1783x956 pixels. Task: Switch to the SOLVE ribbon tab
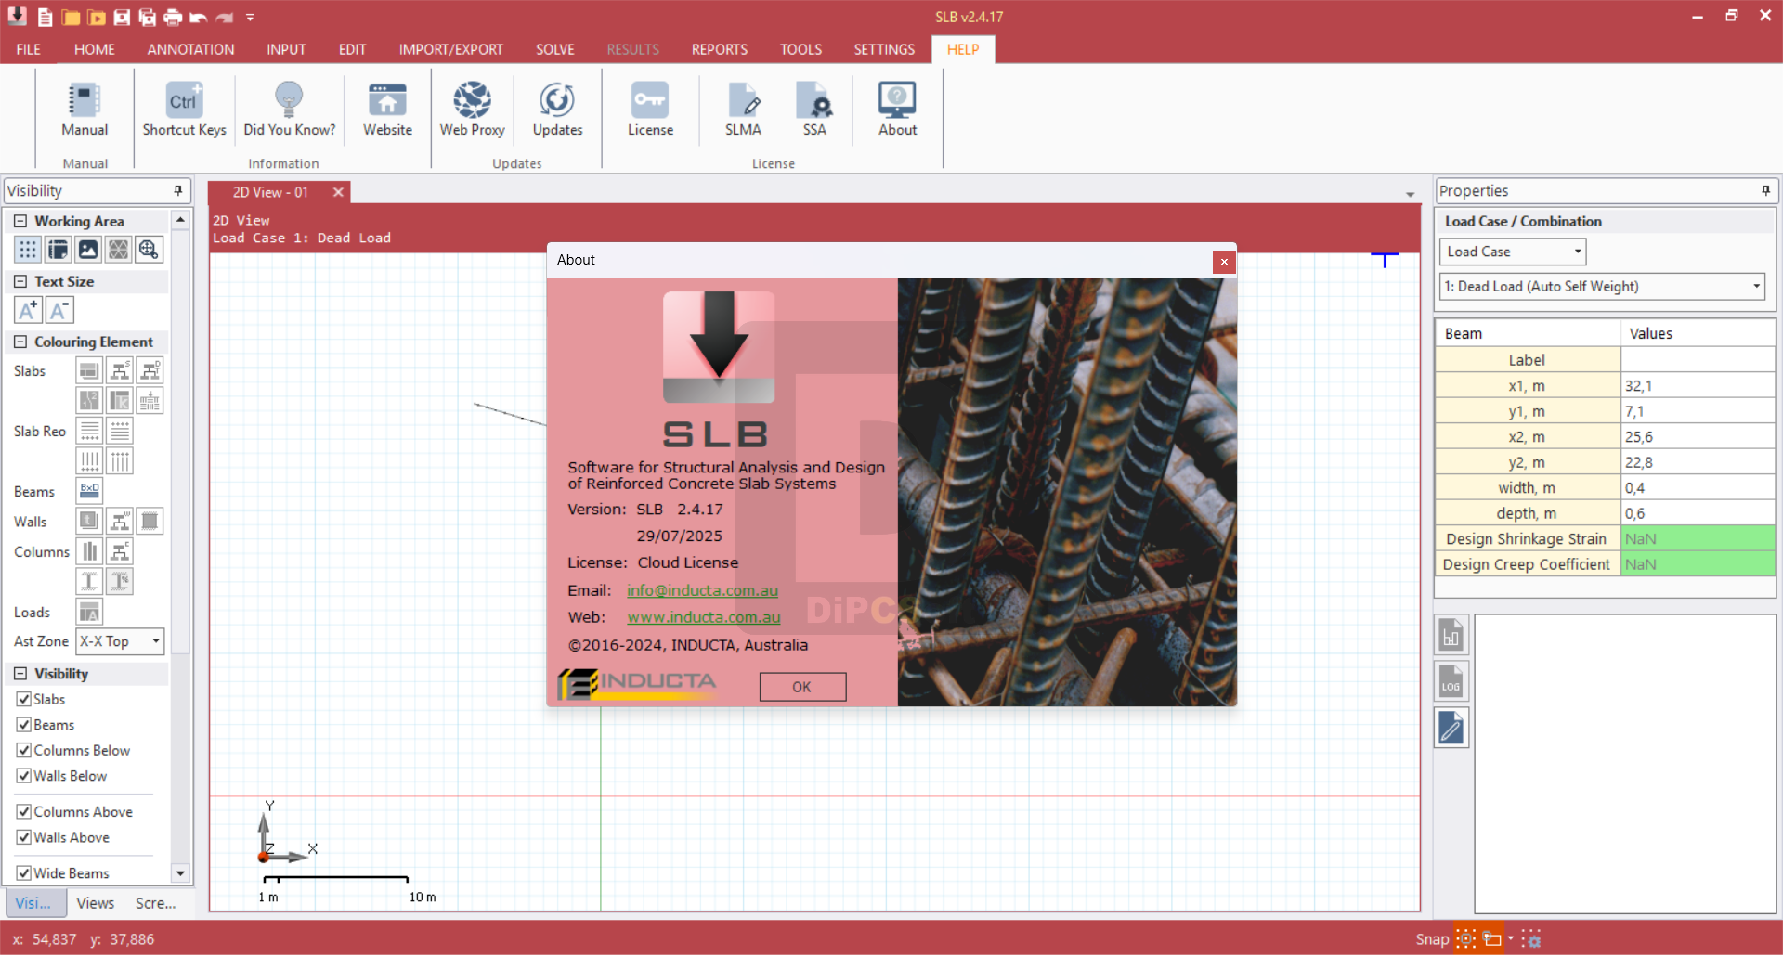[x=554, y=49]
